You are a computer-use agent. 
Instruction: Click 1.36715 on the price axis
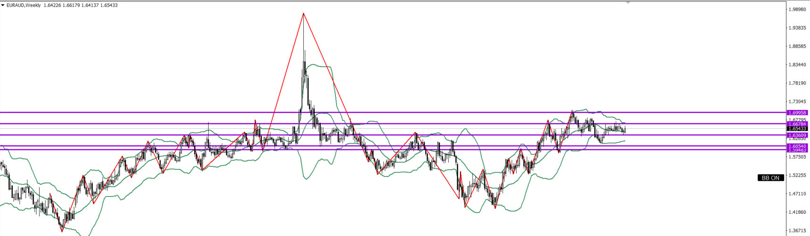(797, 231)
